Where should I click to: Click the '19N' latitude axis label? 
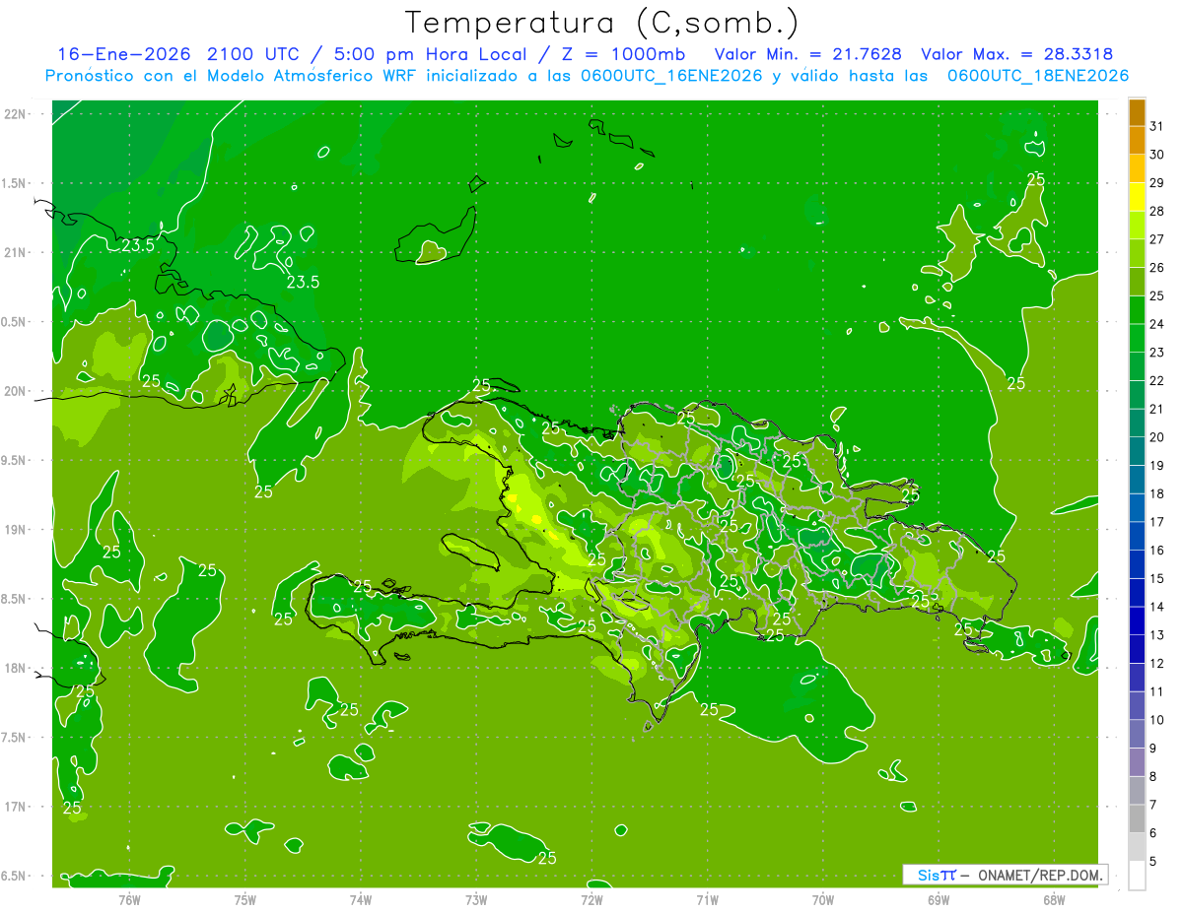coord(17,530)
